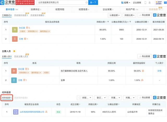This screenshot has height=122, width=167.
Task: Click the equity chart icon beside 山东免检体育科技有限公司
Action: click(46, 112)
